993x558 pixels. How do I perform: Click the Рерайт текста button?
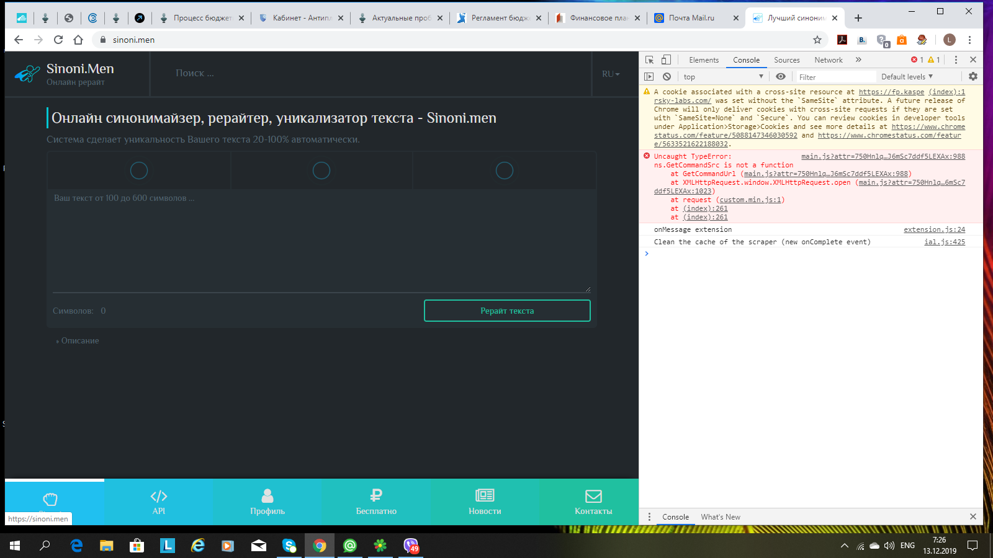[507, 311]
